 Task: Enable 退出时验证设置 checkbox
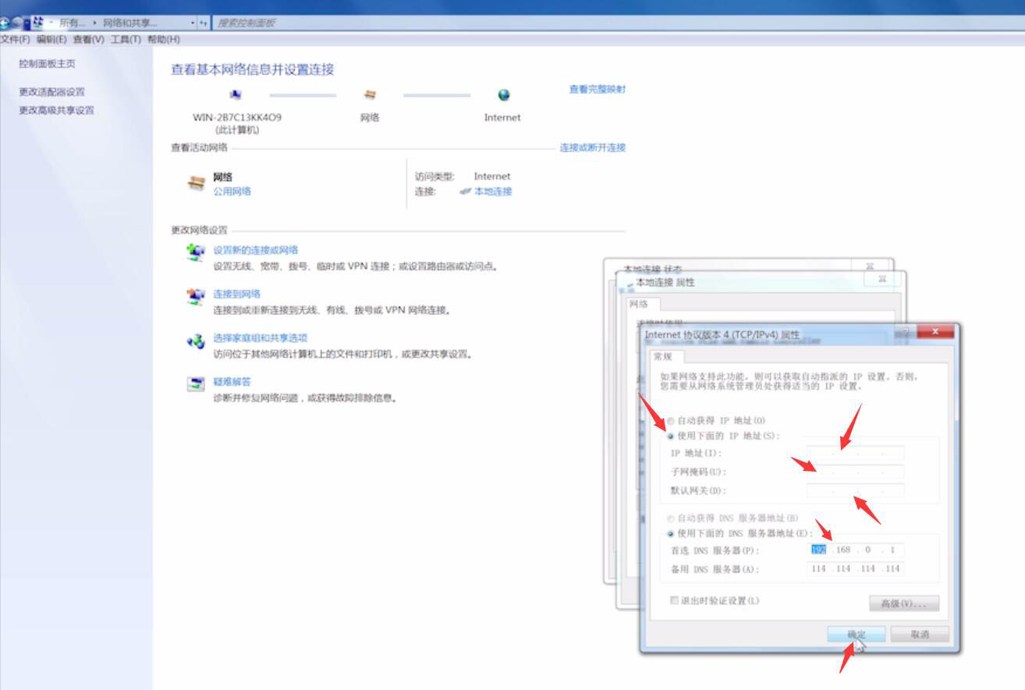point(675,601)
